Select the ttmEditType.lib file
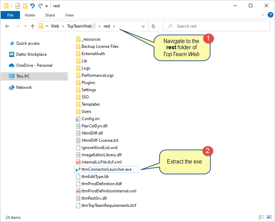The image size is (275, 222). 93,177
